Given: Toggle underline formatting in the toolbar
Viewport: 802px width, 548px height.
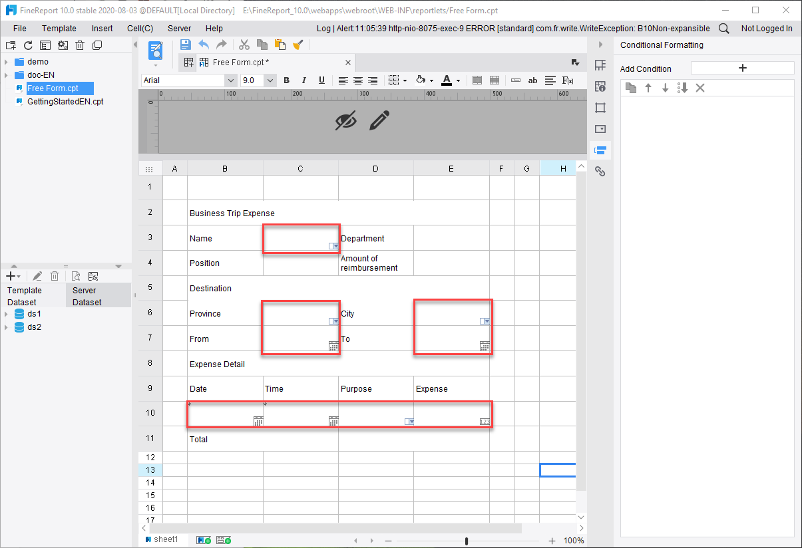Looking at the screenshot, I should [x=321, y=80].
